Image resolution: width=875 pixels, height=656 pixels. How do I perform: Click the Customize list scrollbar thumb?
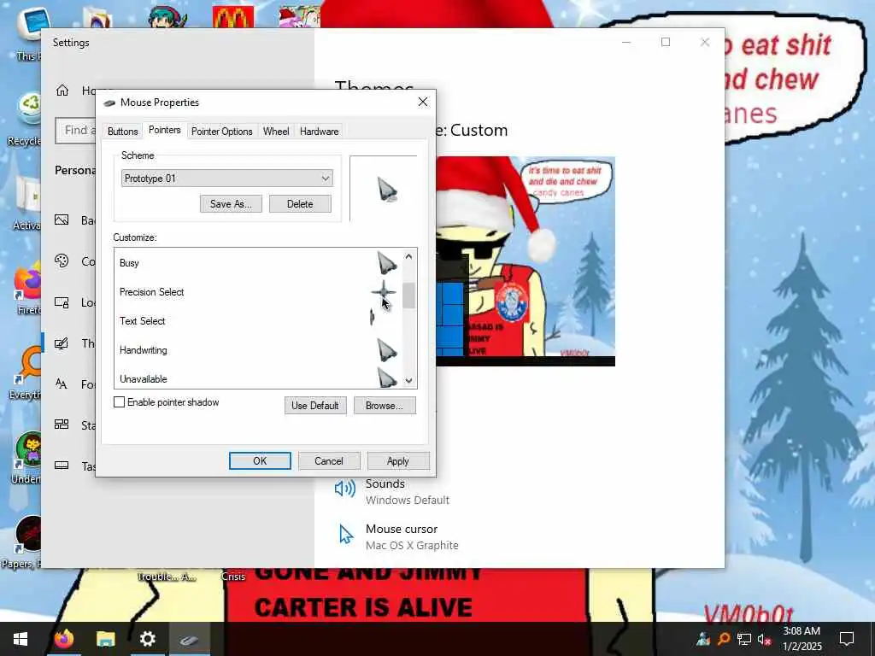[409, 295]
